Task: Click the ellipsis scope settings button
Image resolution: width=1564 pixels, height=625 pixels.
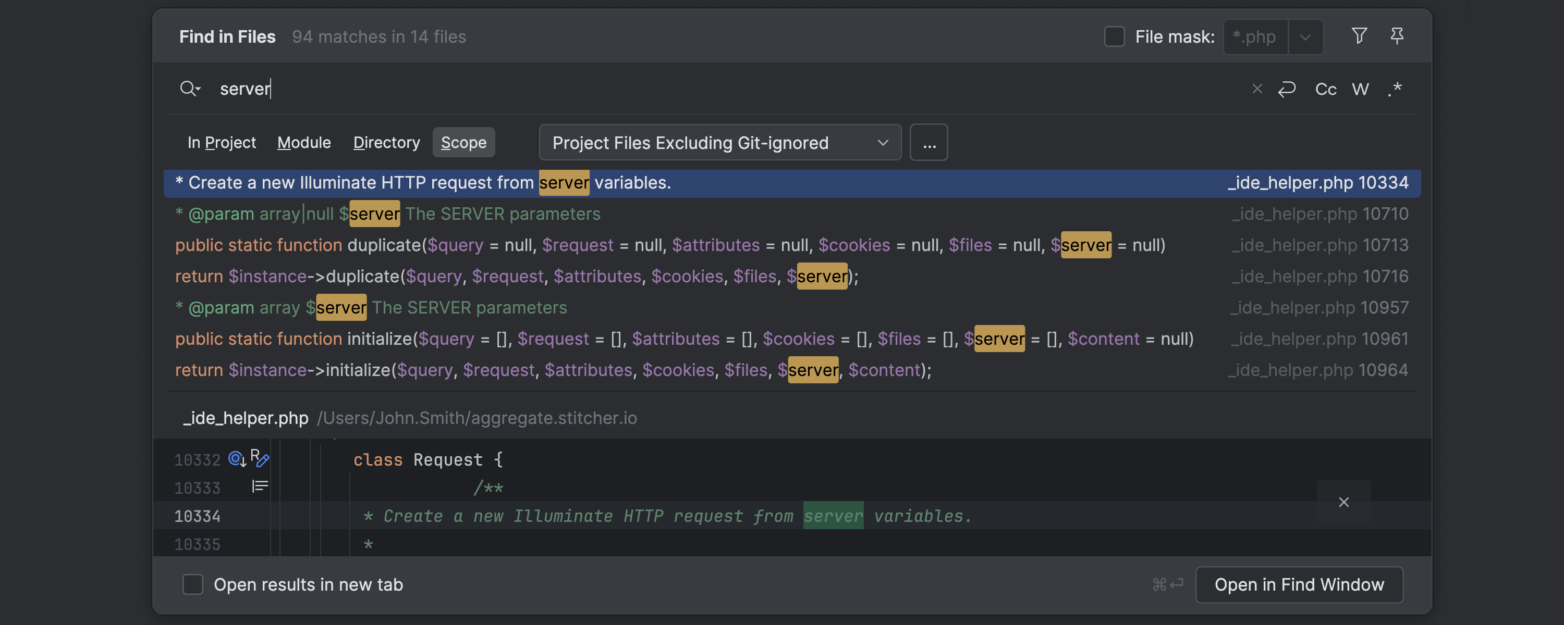Action: (x=928, y=143)
